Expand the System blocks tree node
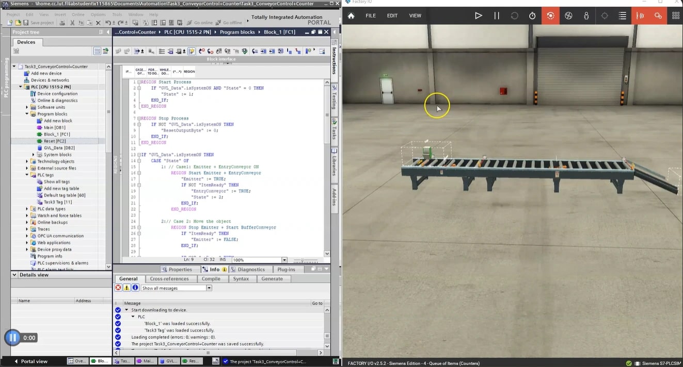Screen dimensions: 683x367 (x=34, y=155)
